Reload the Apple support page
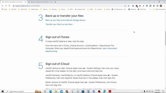 (x=9, y=6)
